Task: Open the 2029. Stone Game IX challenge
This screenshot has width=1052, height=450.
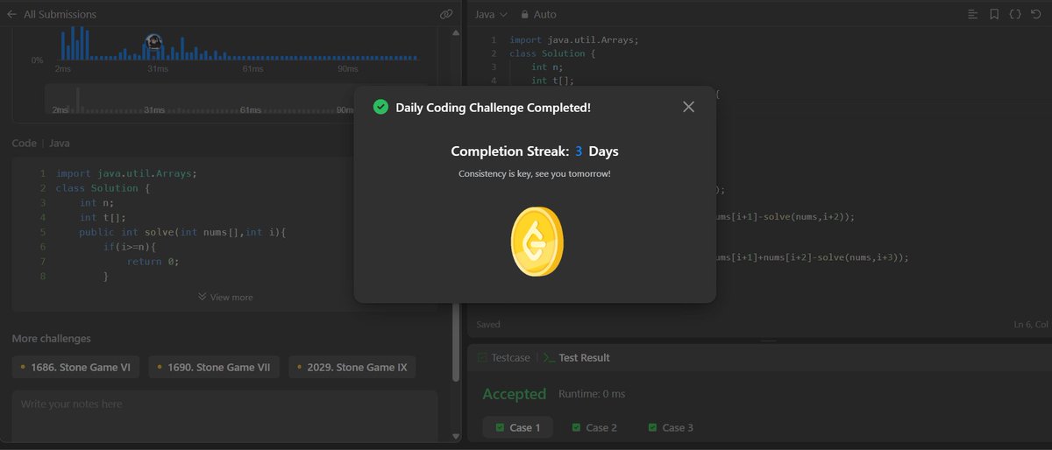Action: point(352,367)
